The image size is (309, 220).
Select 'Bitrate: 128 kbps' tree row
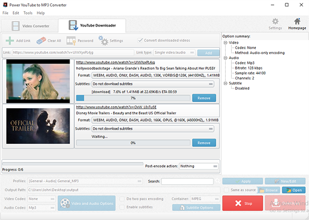(x=248, y=68)
